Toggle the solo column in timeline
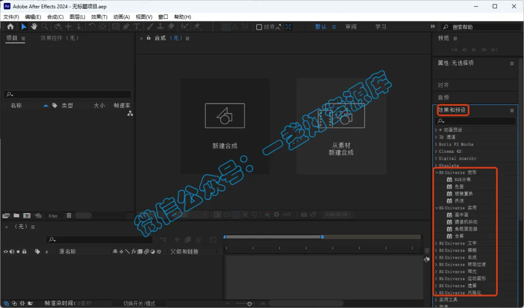 (18, 252)
